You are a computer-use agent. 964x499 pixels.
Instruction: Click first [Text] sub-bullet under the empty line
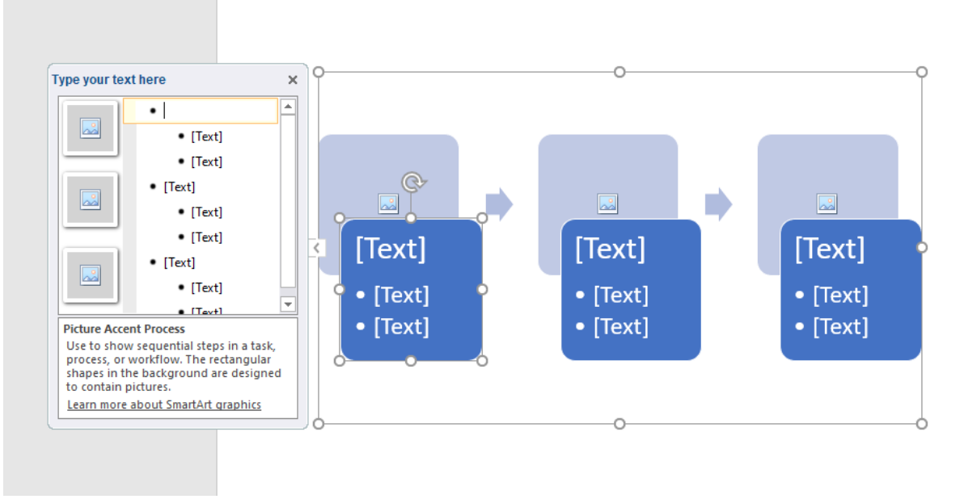click(x=206, y=136)
